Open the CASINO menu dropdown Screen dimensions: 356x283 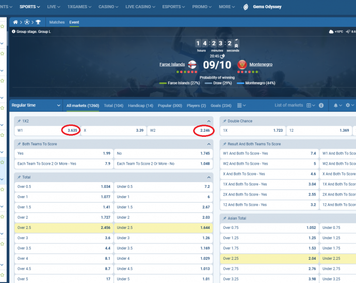coord(108,7)
